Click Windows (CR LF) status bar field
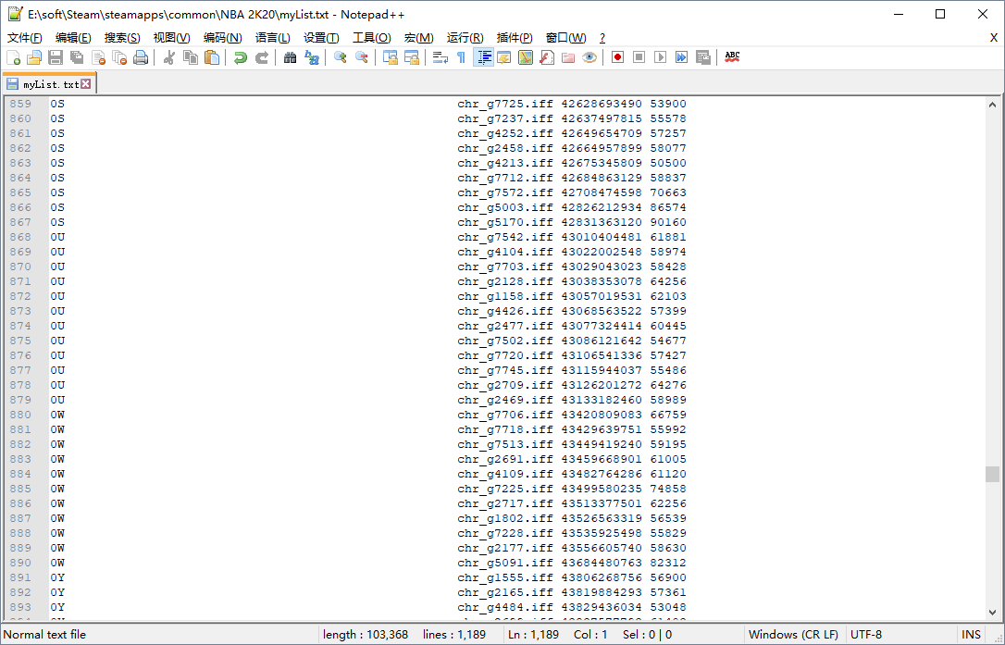The height and width of the screenshot is (645, 1005). pyautogui.click(x=793, y=635)
